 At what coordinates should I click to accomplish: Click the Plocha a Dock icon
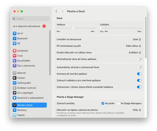(x=15, y=105)
